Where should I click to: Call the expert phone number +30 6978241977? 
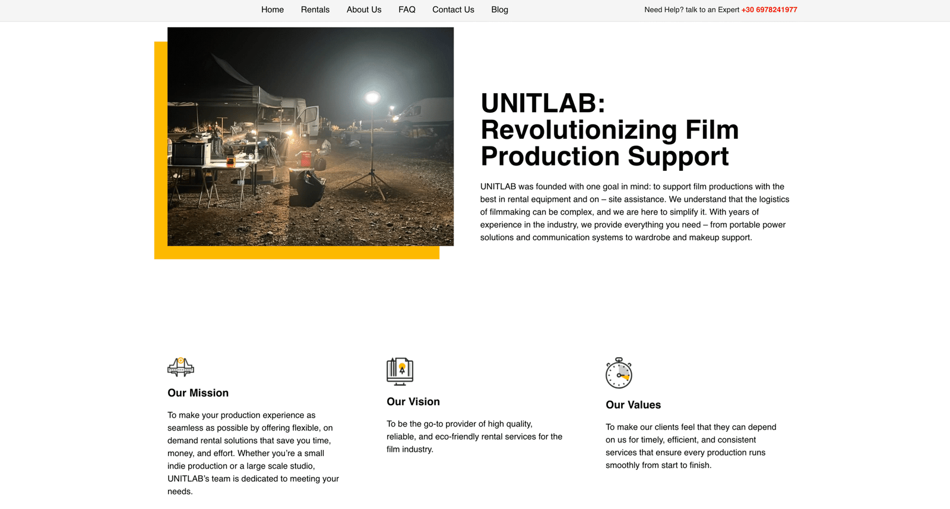(769, 10)
